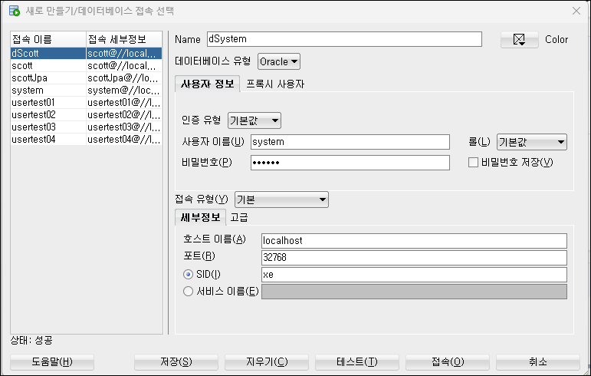The image size is (591, 376).
Task: Click the 접속 connect button
Action: 448,362
